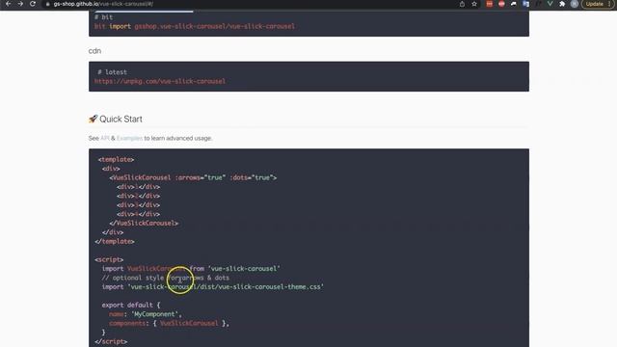Click the 'cdn' label text
The height and width of the screenshot is (347, 617).
coord(94,51)
